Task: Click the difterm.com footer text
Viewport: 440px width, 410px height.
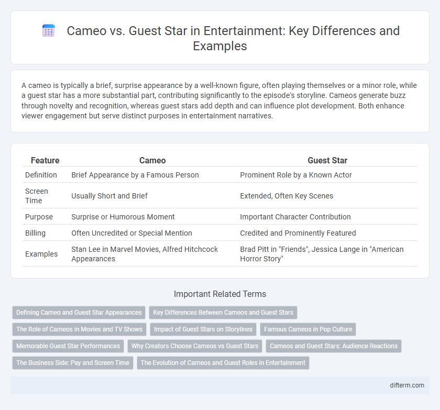Action: click(406, 385)
